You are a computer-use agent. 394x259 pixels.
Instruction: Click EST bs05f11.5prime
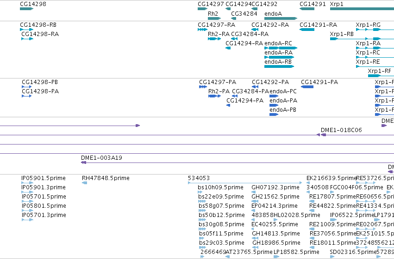tap(202, 239)
